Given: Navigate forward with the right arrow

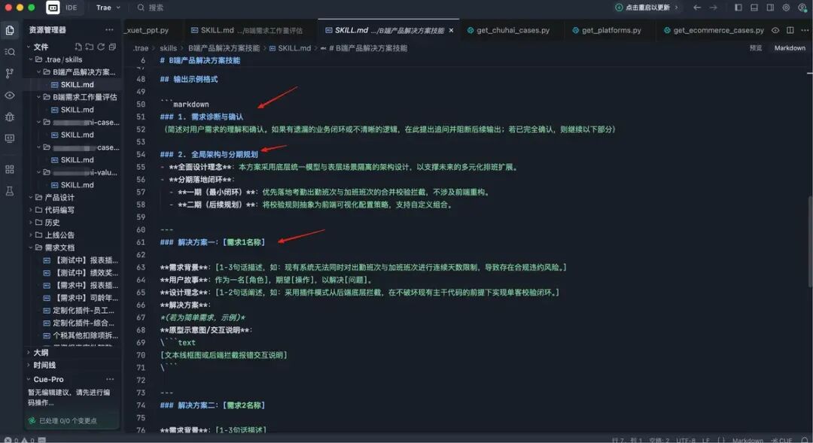Looking at the screenshot, I should coord(714,8).
